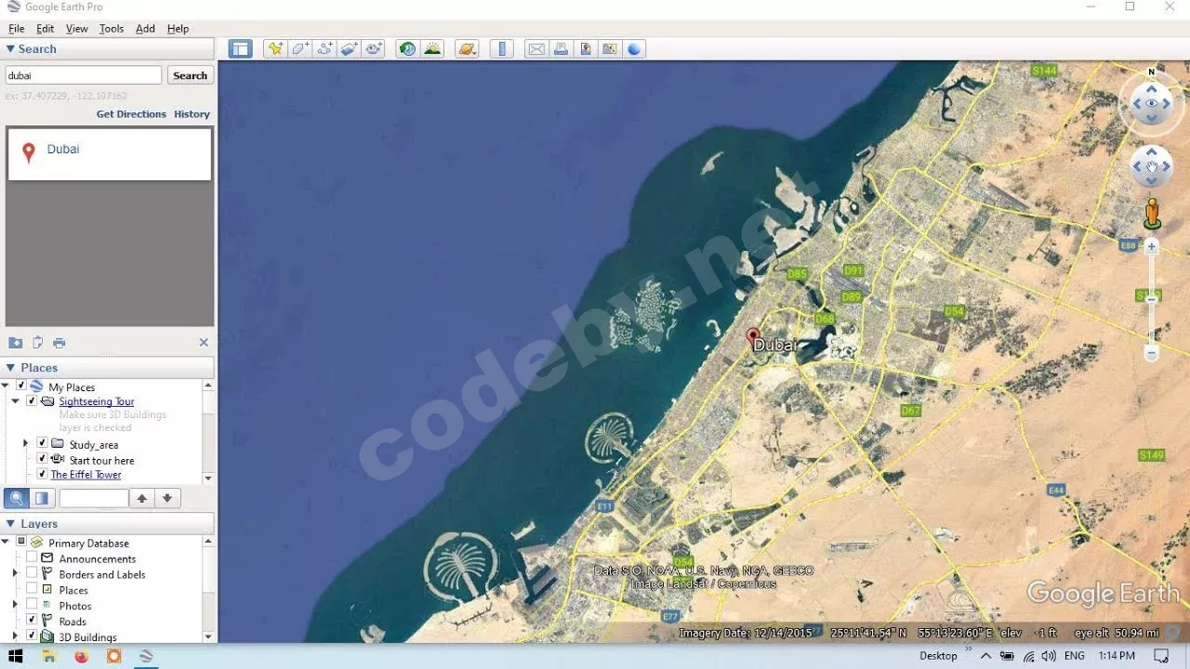Open the search History link
The height and width of the screenshot is (669, 1190).
(x=192, y=114)
